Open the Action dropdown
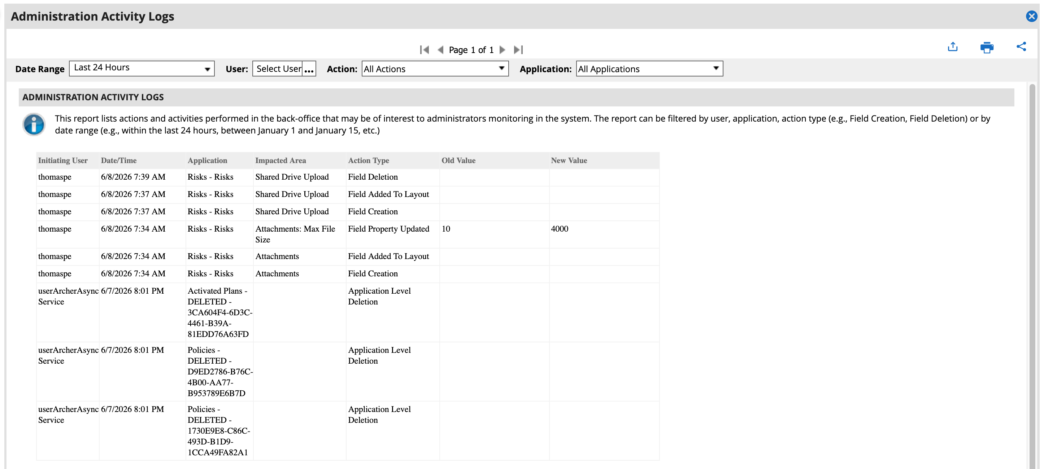Screen dimensions: 1044x469 click(x=435, y=69)
